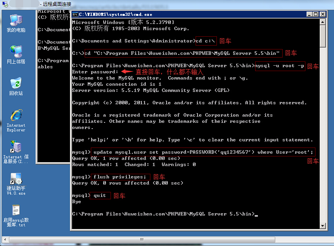
Task: Click the 'Enter password:' prompt text
Action: tap(95, 72)
